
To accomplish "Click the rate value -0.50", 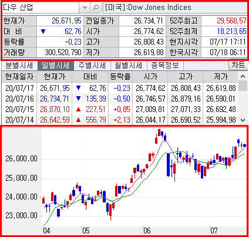I will point(122,99).
